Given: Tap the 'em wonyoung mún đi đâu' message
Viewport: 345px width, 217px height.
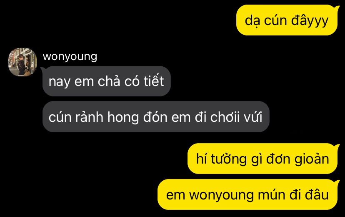Looking at the screenshot, I should coord(247,194).
